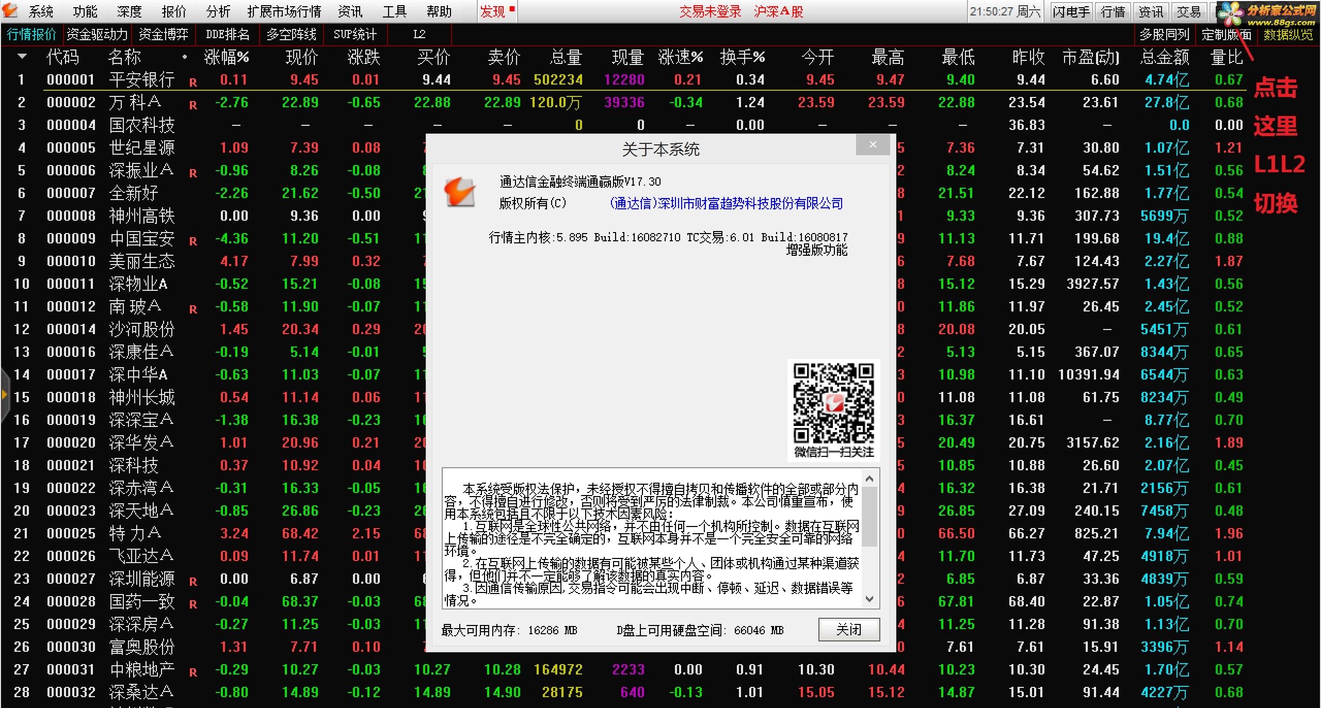Click the R marker beside 中粮地产

193,672
